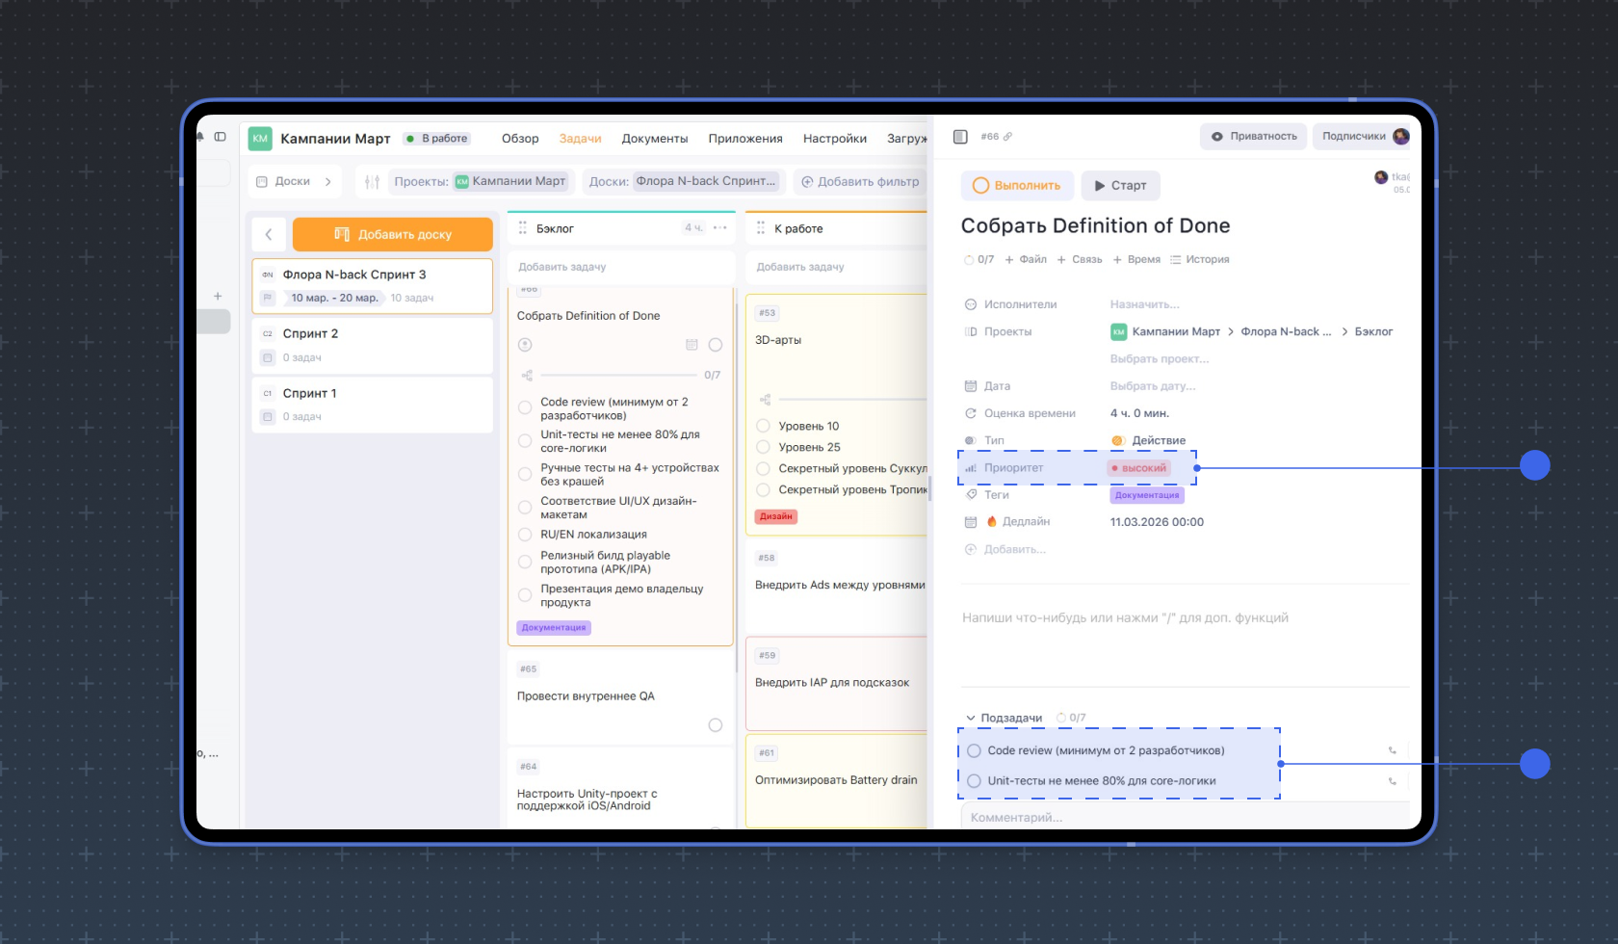Click the side panel layout icon near #66
The image size is (1618, 944).
click(x=960, y=137)
